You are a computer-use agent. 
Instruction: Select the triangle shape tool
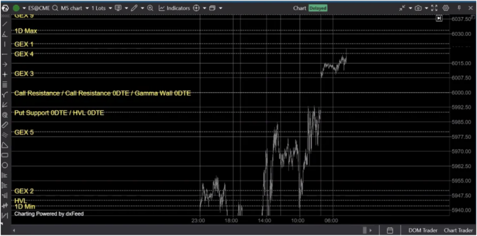click(5, 145)
